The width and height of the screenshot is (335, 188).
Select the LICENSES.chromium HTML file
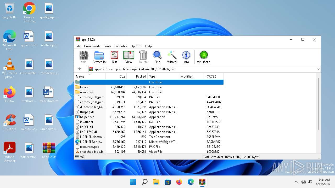(x=149, y=142)
